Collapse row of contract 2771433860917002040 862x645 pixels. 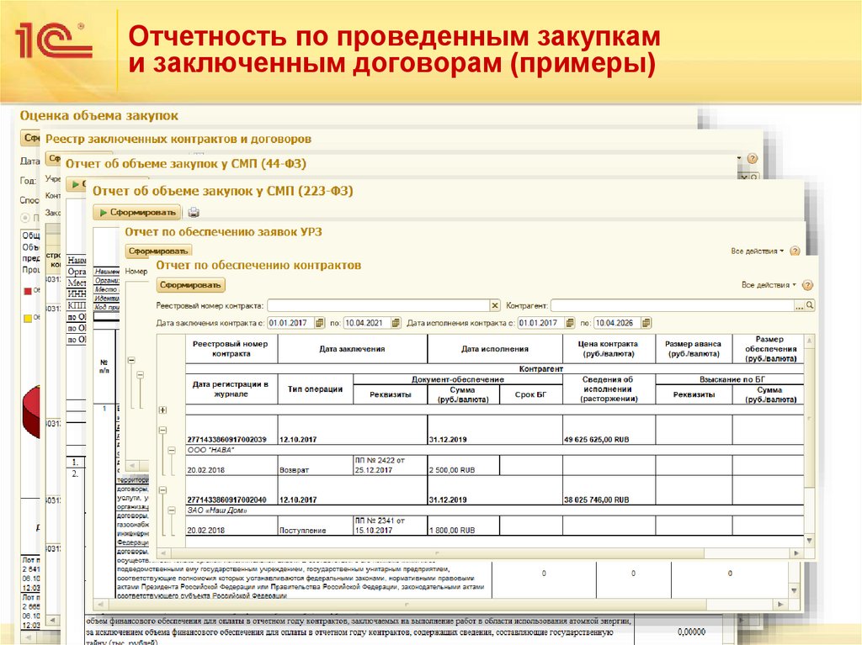click(x=162, y=489)
